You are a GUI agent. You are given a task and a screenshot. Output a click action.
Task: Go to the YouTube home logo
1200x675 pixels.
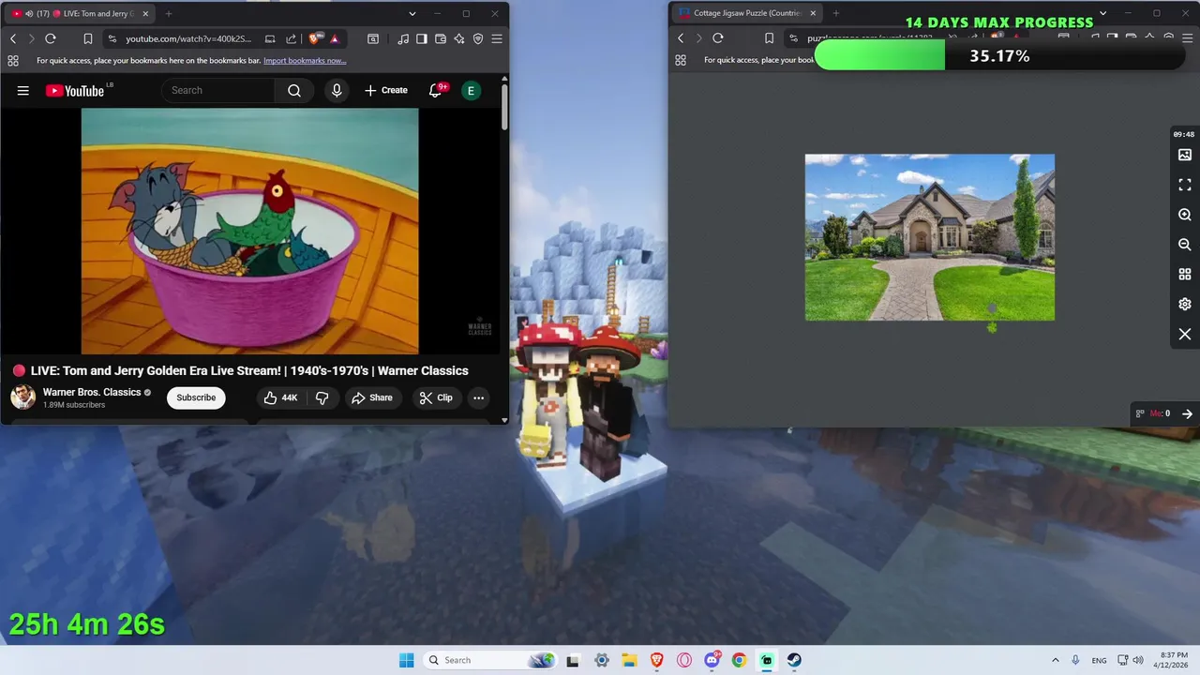(x=75, y=91)
